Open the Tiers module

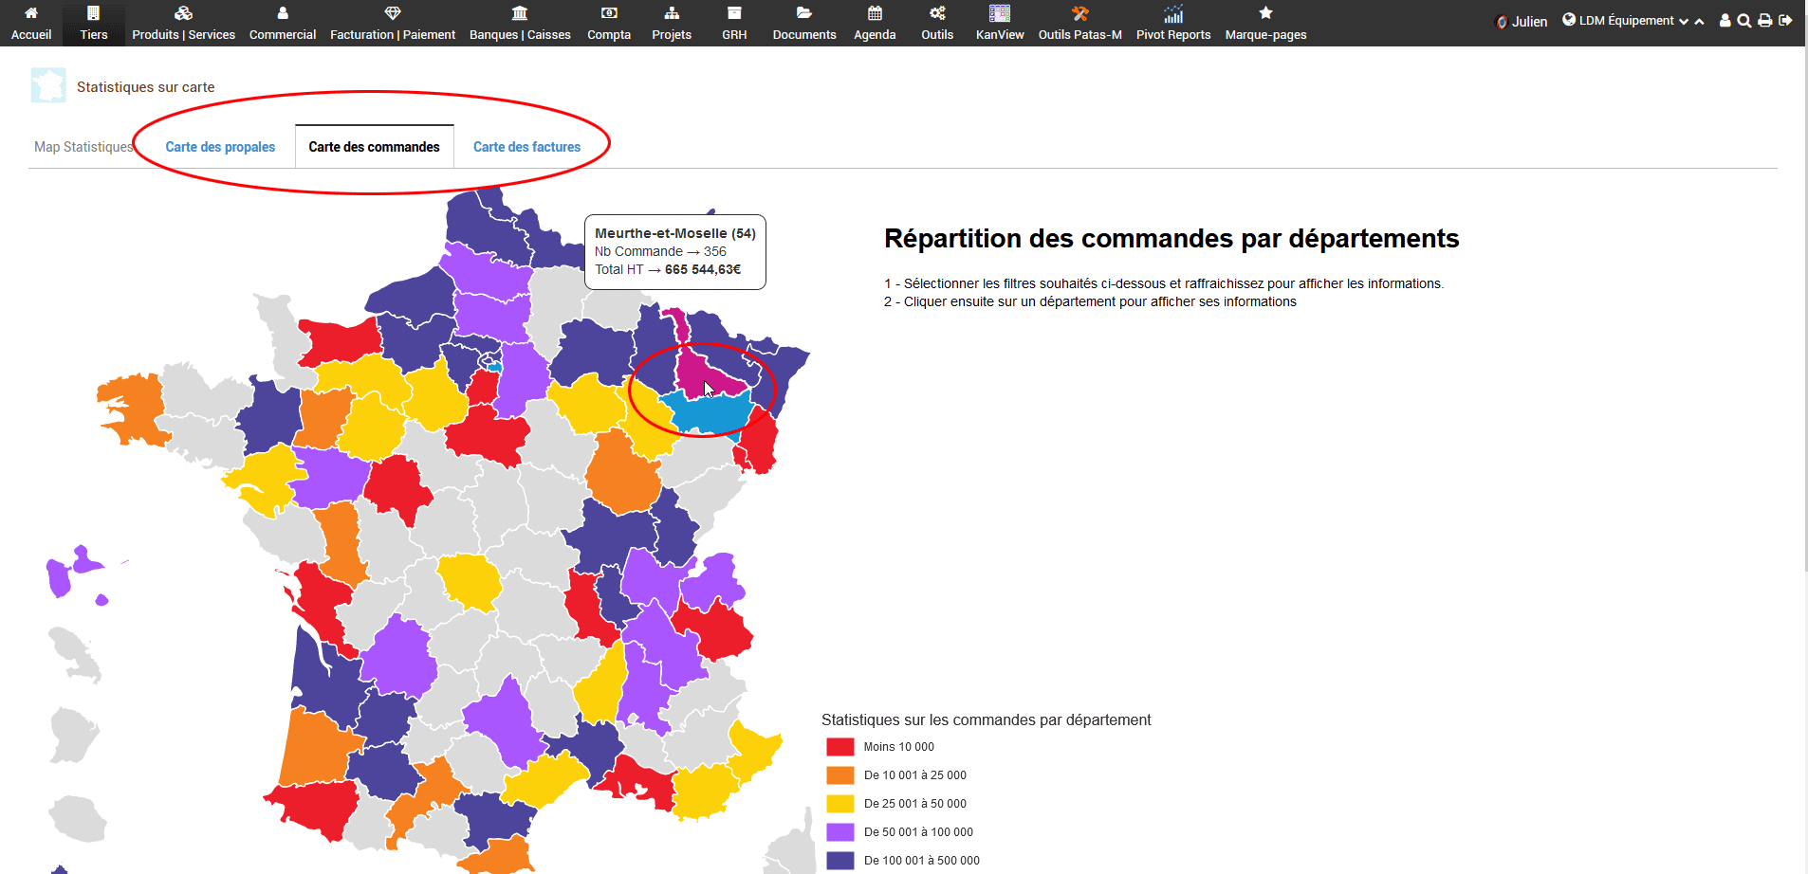pos(93,23)
